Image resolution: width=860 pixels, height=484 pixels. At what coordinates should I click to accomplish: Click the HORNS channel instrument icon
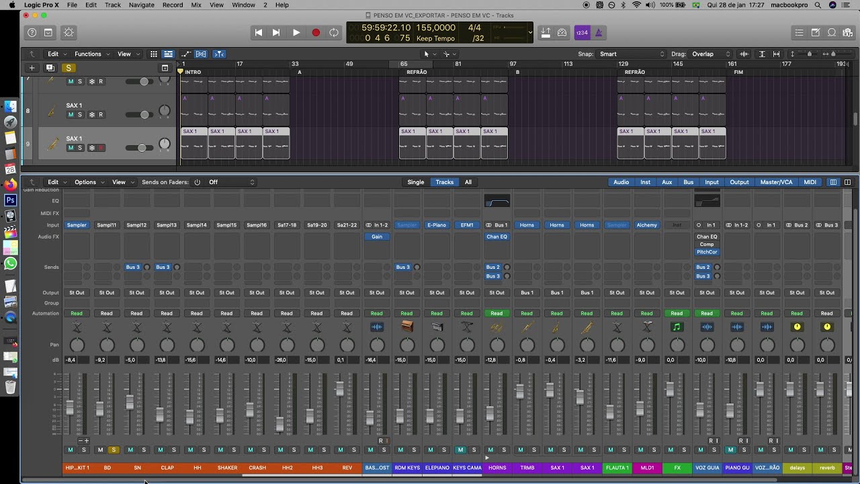[497, 327]
